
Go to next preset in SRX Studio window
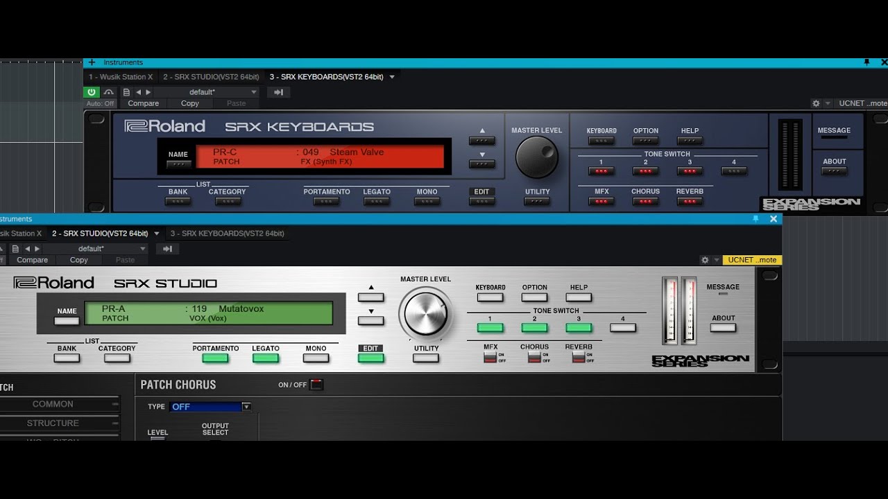coord(37,249)
